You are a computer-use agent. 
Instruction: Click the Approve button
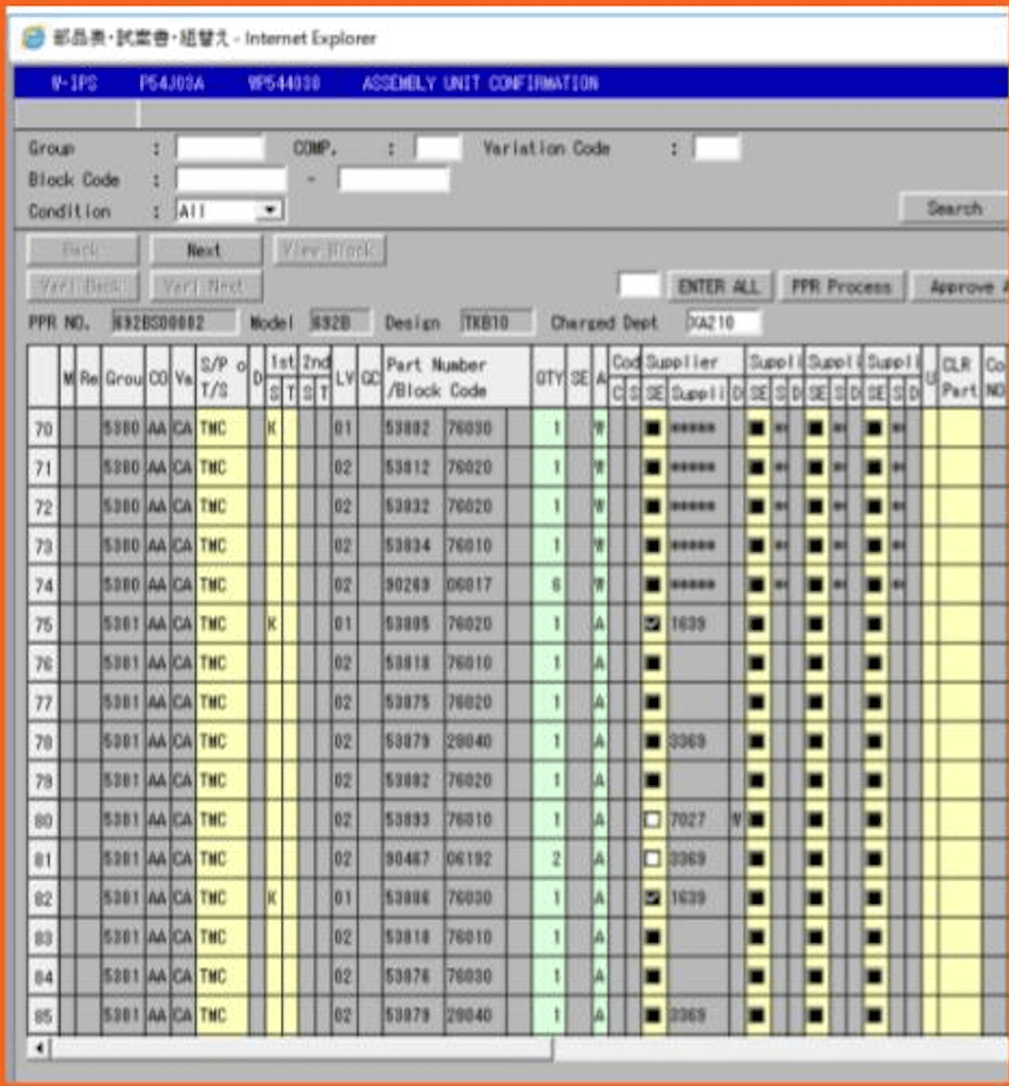pyautogui.click(x=962, y=287)
